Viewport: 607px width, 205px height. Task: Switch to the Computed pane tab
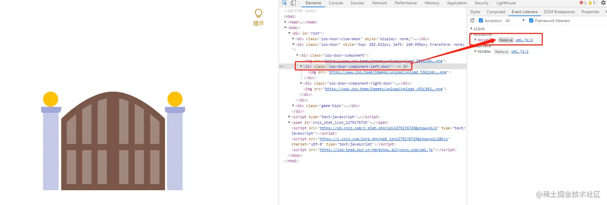click(x=495, y=12)
